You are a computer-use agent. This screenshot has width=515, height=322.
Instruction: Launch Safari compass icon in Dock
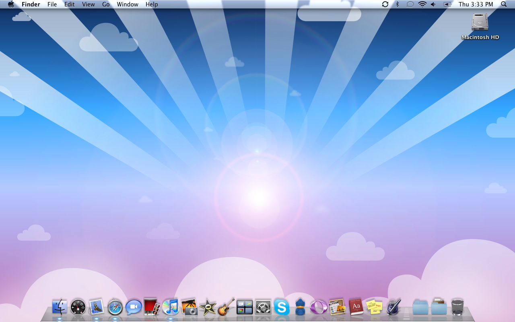point(115,308)
